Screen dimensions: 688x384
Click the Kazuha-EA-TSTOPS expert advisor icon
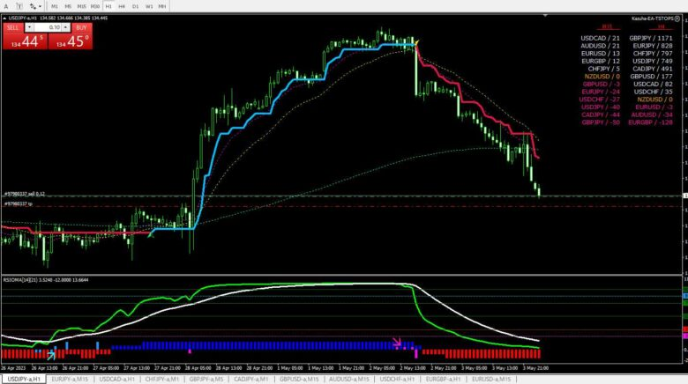(677, 18)
